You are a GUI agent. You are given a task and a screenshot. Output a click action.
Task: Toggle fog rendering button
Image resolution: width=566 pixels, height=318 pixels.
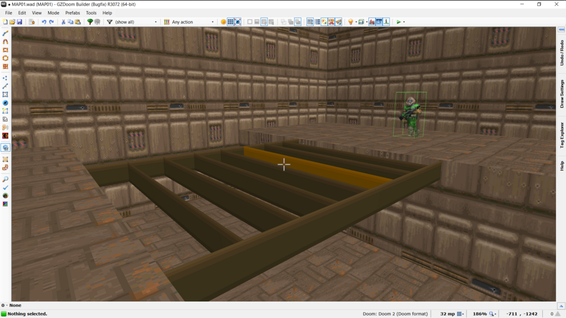(x=372, y=22)
